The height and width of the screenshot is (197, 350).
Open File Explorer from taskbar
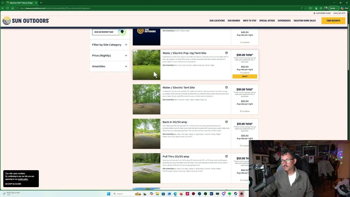point(157,194)
